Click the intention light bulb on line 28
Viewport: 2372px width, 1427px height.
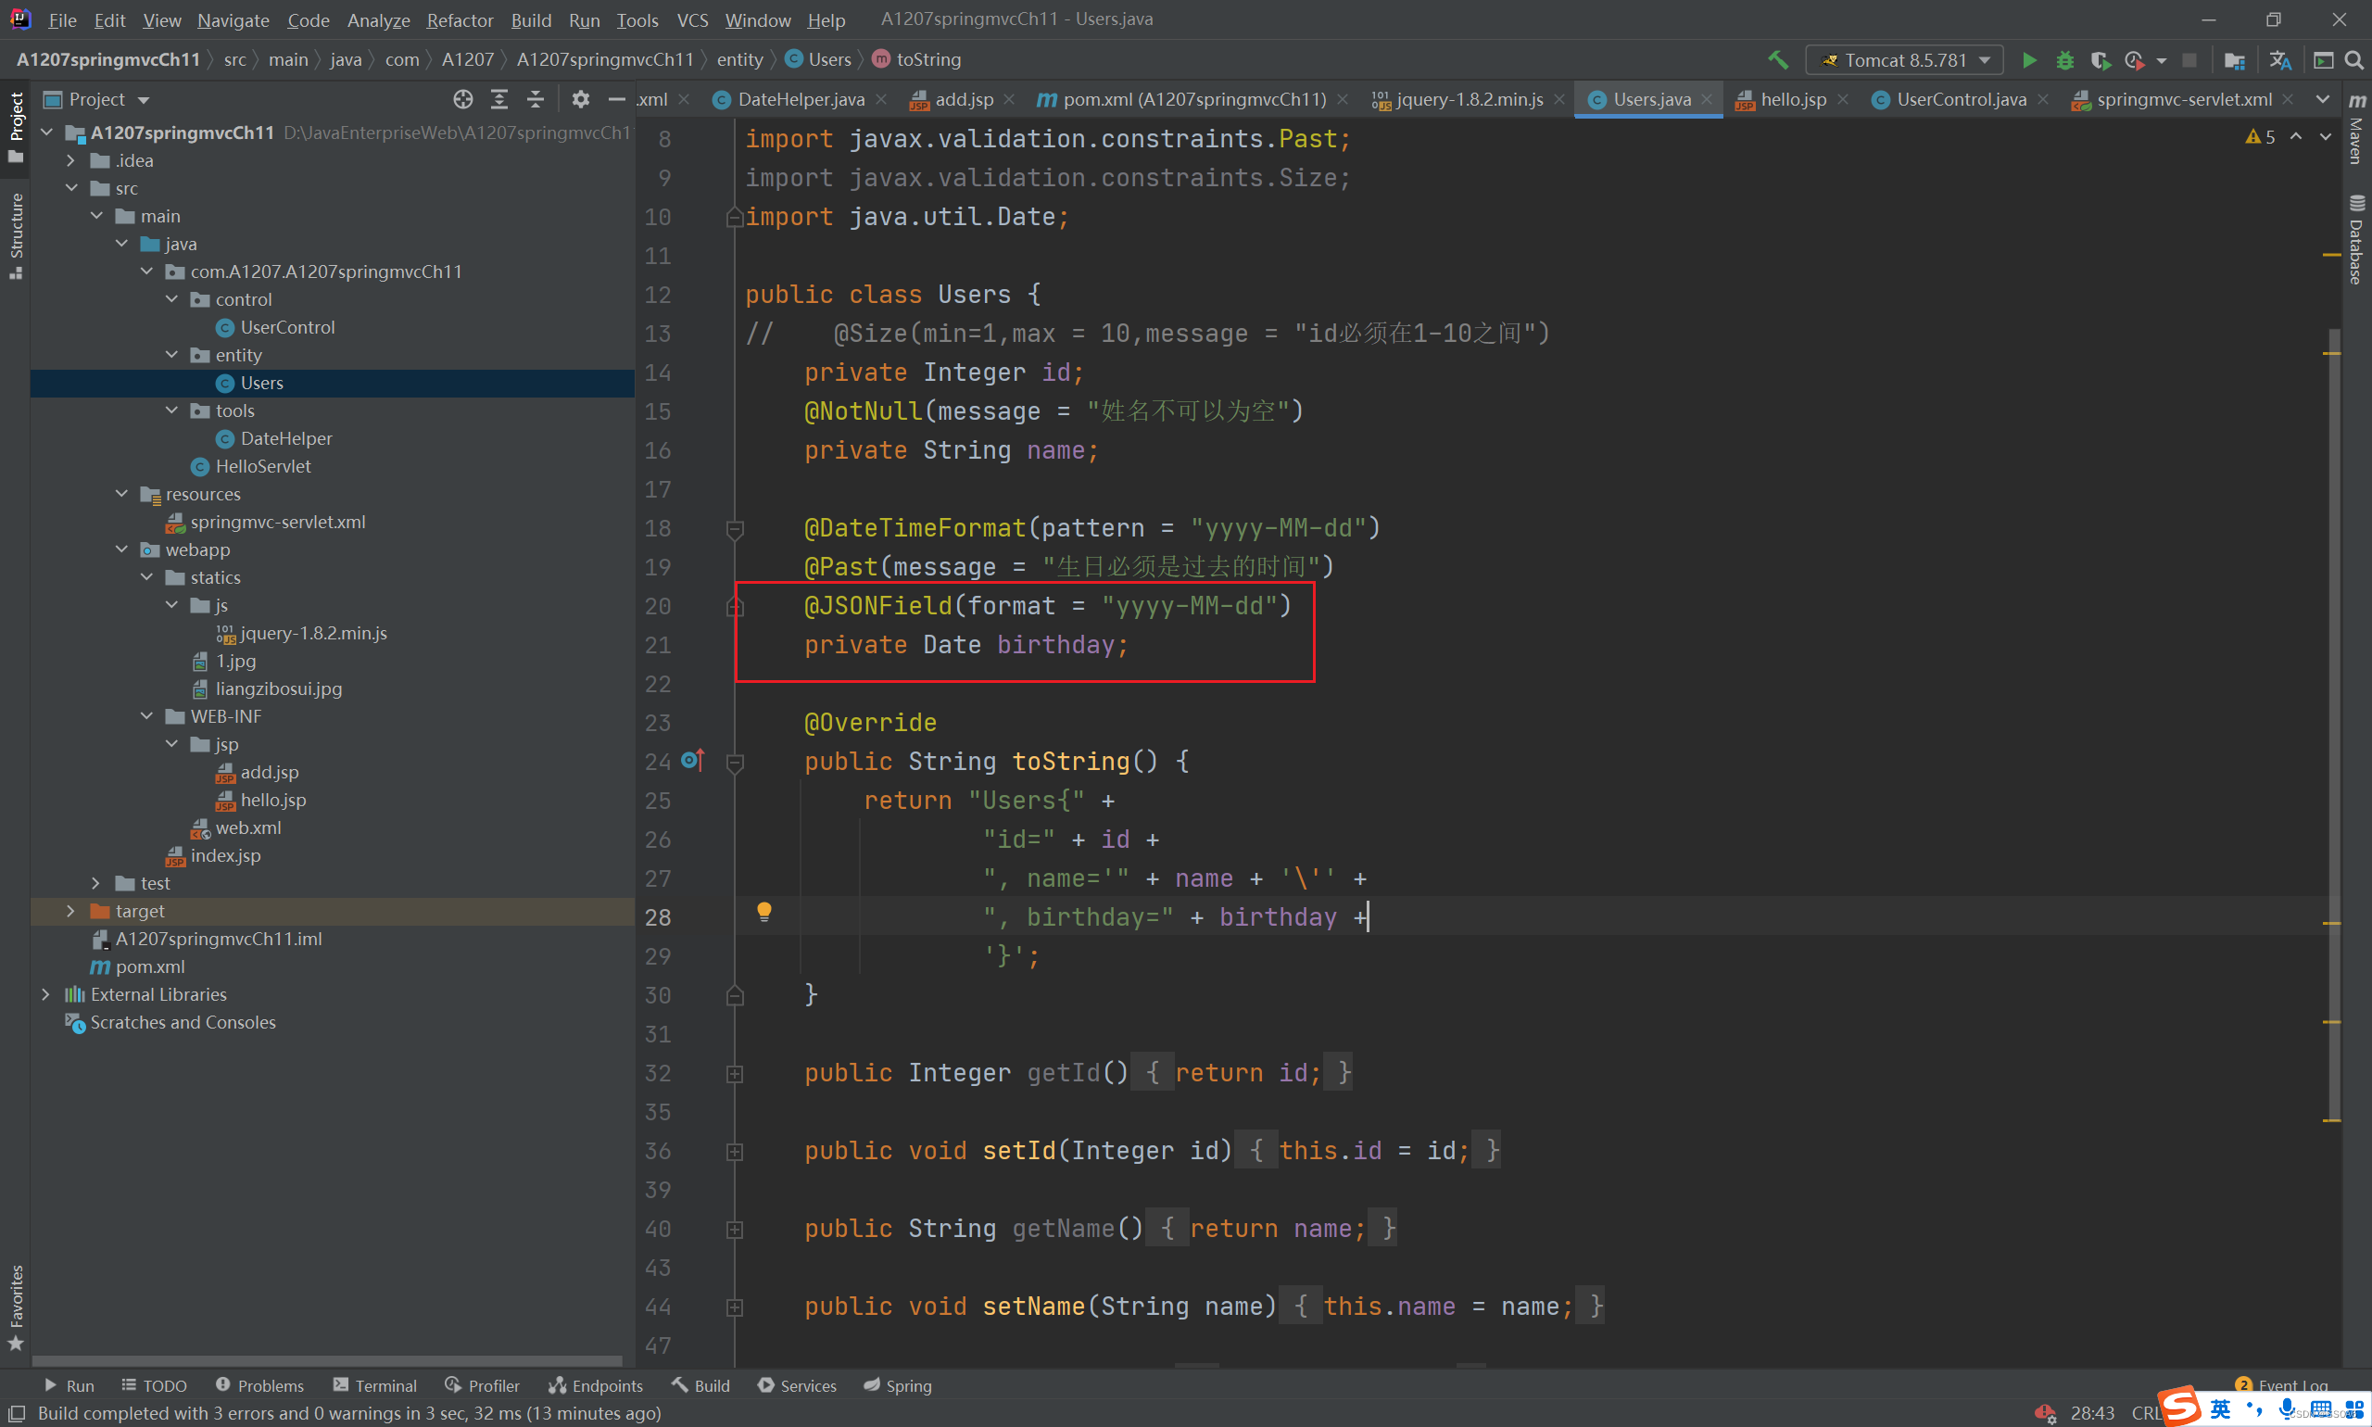tap(763, 911)
